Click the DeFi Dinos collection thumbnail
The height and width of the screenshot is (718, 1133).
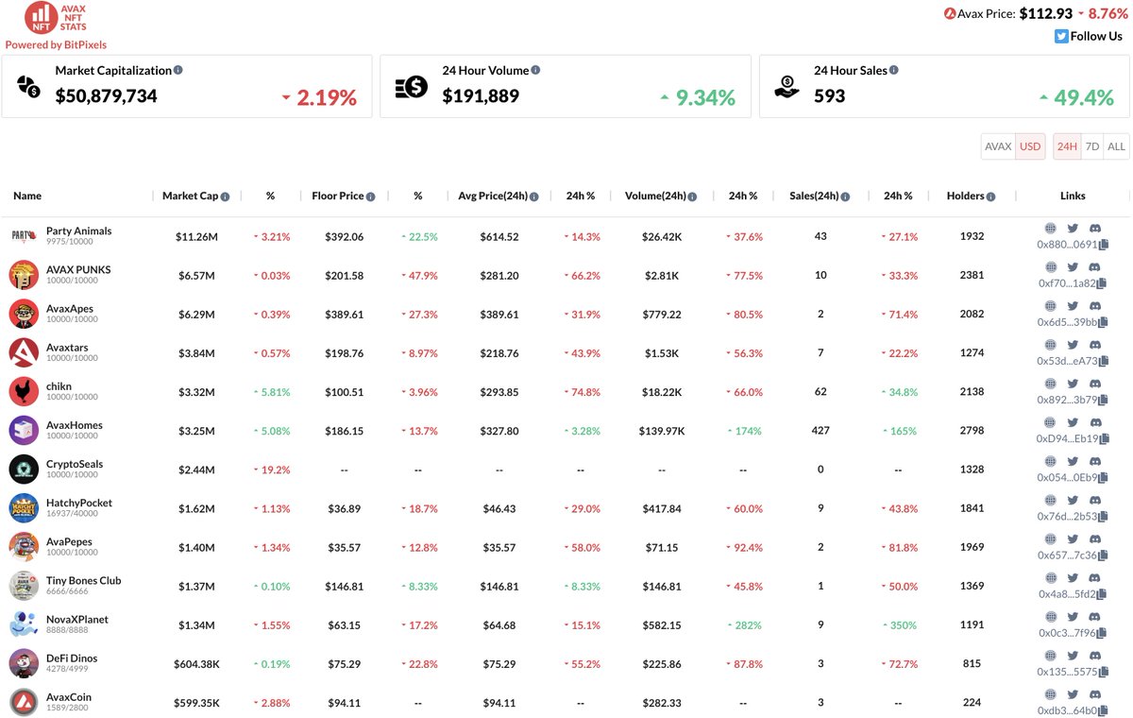(x=24, y=663)
